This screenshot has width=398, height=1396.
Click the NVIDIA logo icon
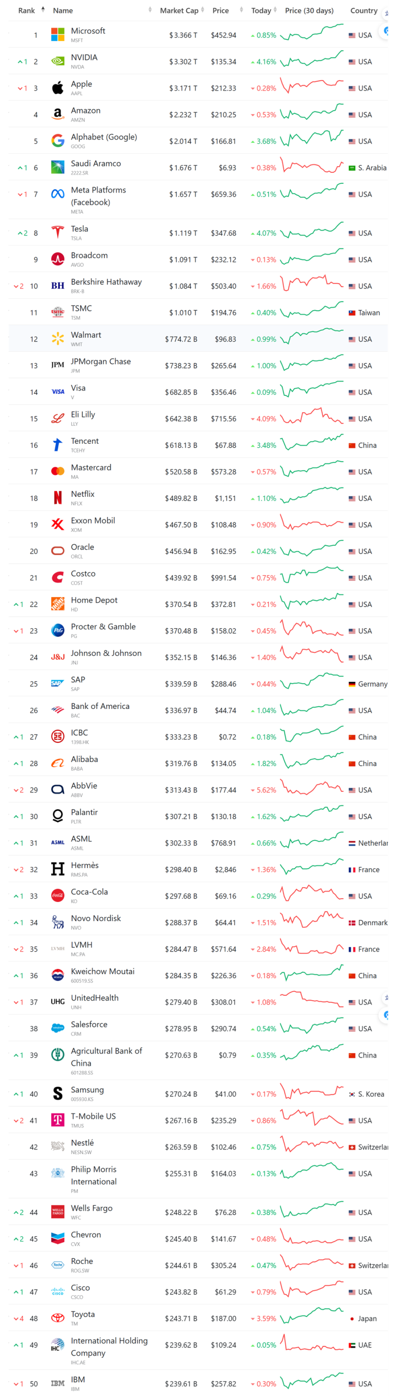point(58,62)
